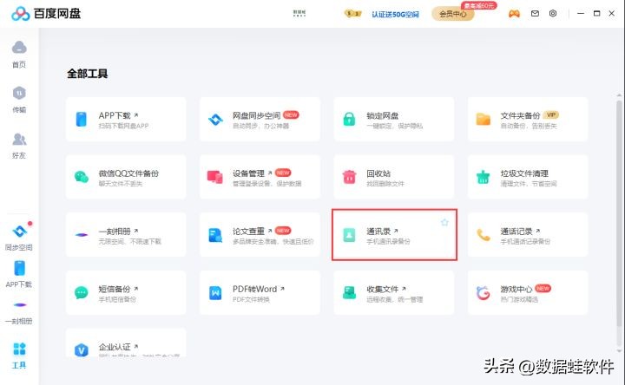Click the 企业认证 shield icon
The height and width of the screenshot is (385, 625).
pyautogui.click(x=82, y=350)
